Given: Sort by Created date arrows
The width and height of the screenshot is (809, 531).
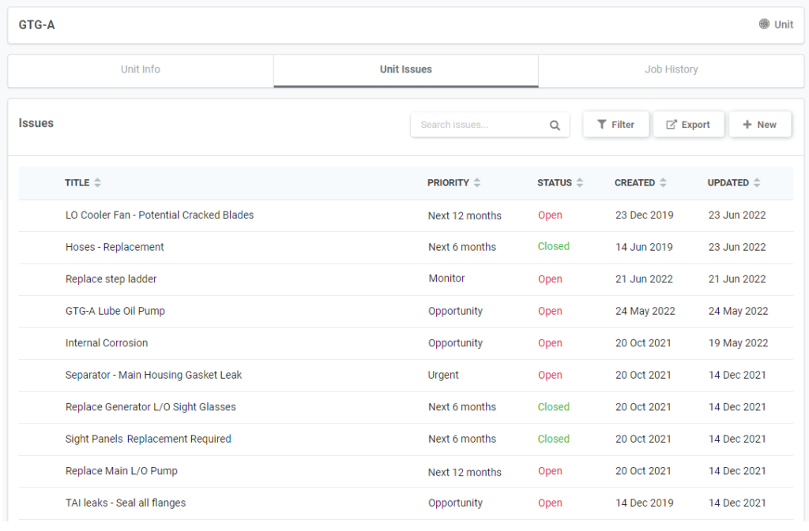Looking at the screenshot, I should click(663, 183).
